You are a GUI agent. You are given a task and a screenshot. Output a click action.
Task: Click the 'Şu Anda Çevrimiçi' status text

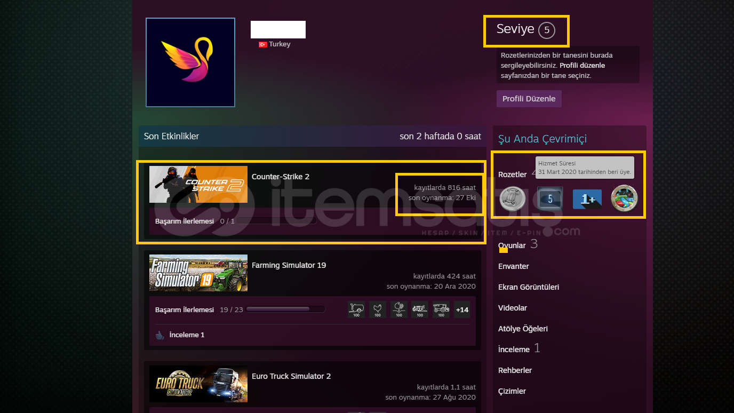click(542, 139)
